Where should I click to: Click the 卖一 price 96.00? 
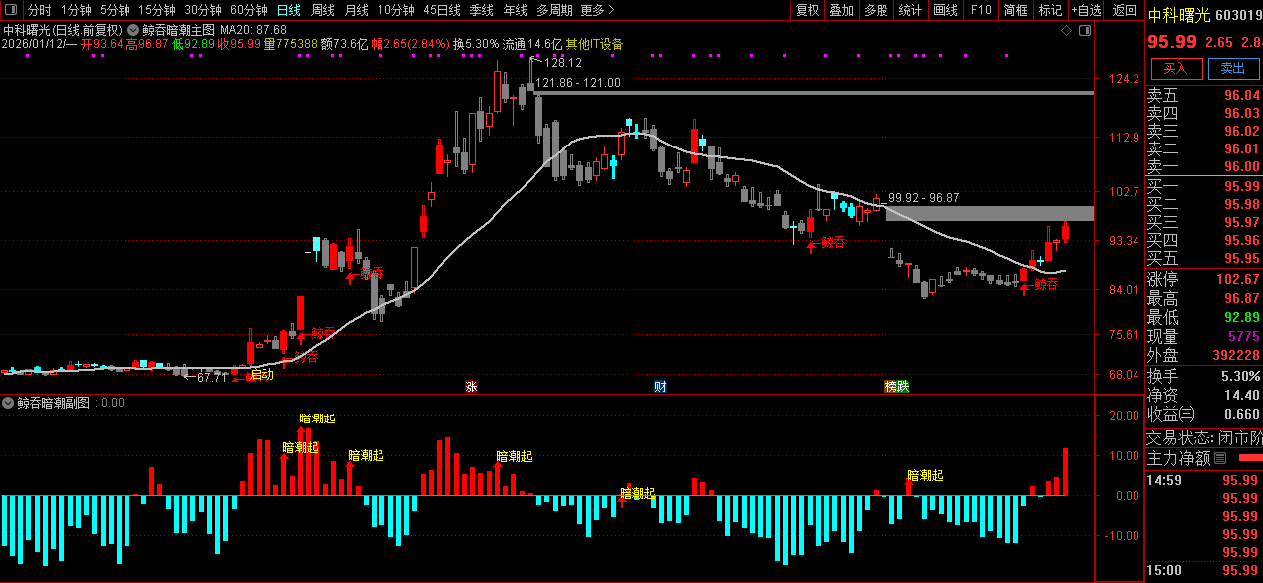point(1240,166)
